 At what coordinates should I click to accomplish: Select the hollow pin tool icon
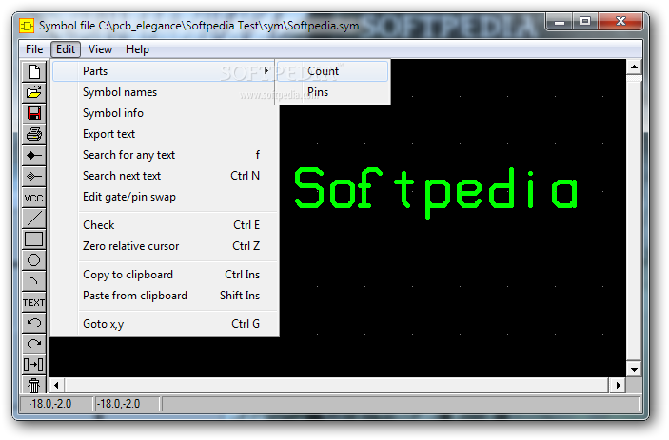pos(33,176)
